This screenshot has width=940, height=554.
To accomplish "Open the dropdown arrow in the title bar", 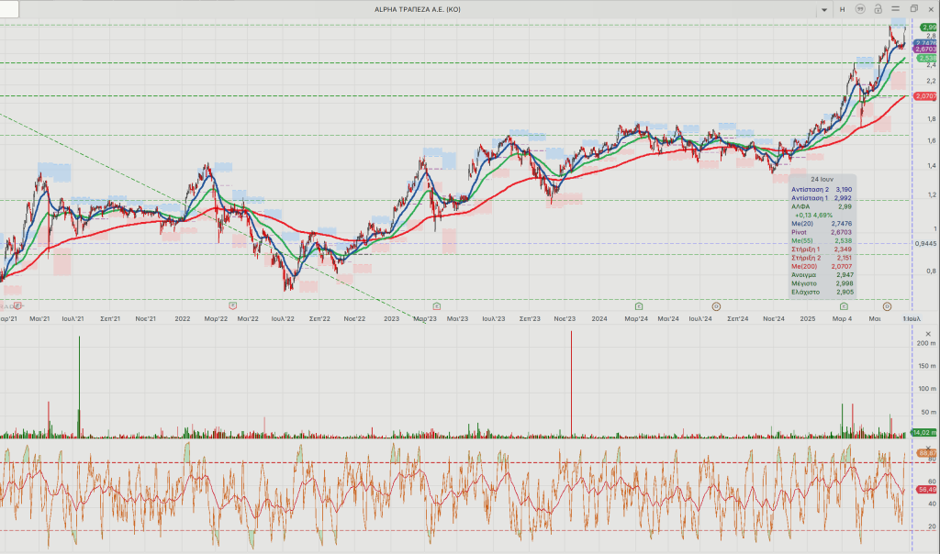I will pos(822,8).
